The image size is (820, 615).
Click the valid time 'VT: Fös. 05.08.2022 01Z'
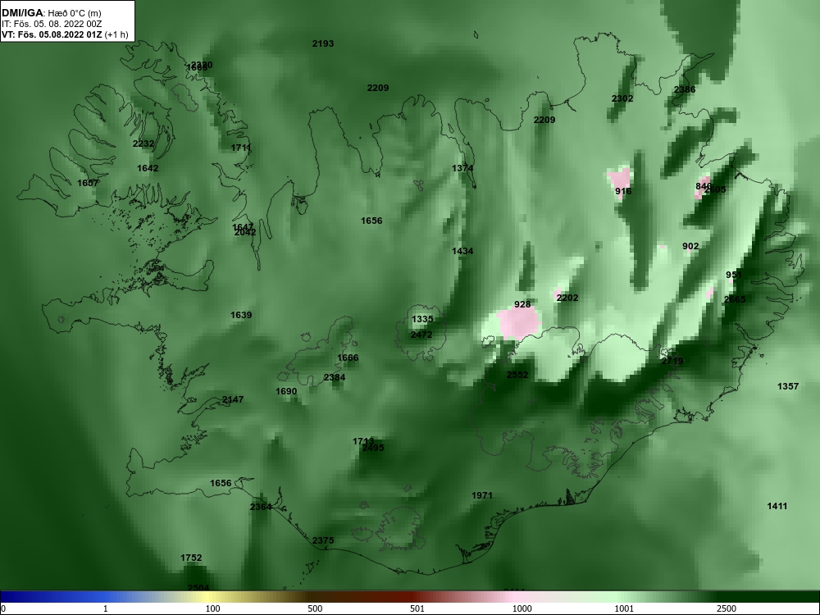pyautogui.click(x=52, y=35)
